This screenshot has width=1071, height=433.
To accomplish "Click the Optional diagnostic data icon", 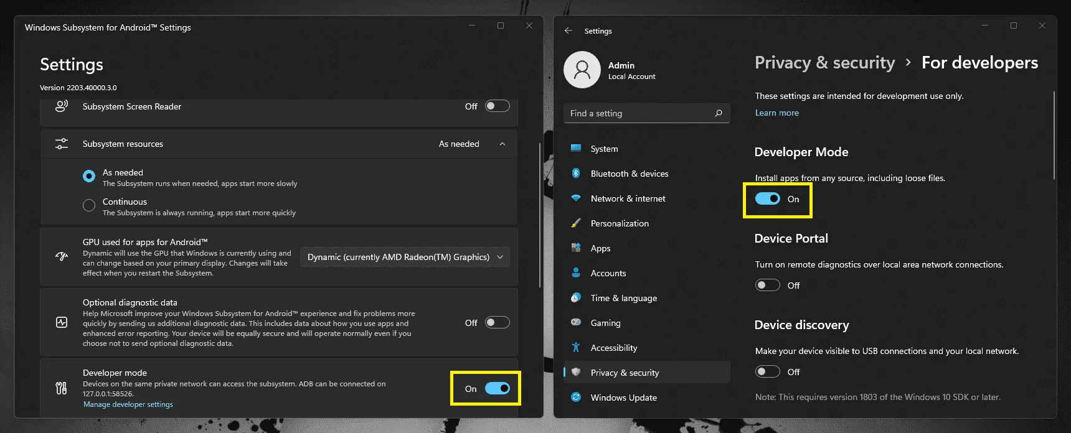I will pos(62,322).
